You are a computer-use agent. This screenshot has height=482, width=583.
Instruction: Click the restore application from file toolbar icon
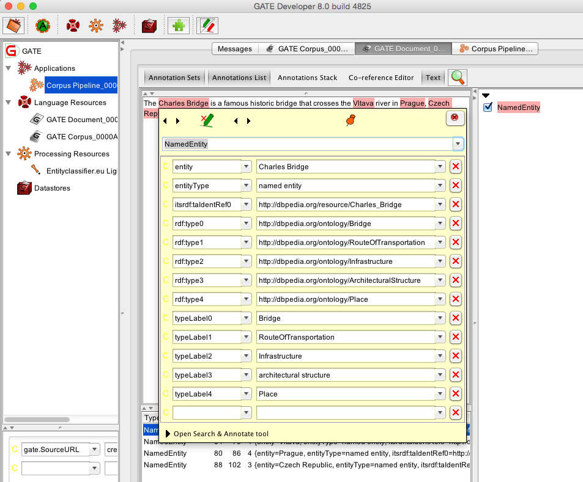(13, 26)
